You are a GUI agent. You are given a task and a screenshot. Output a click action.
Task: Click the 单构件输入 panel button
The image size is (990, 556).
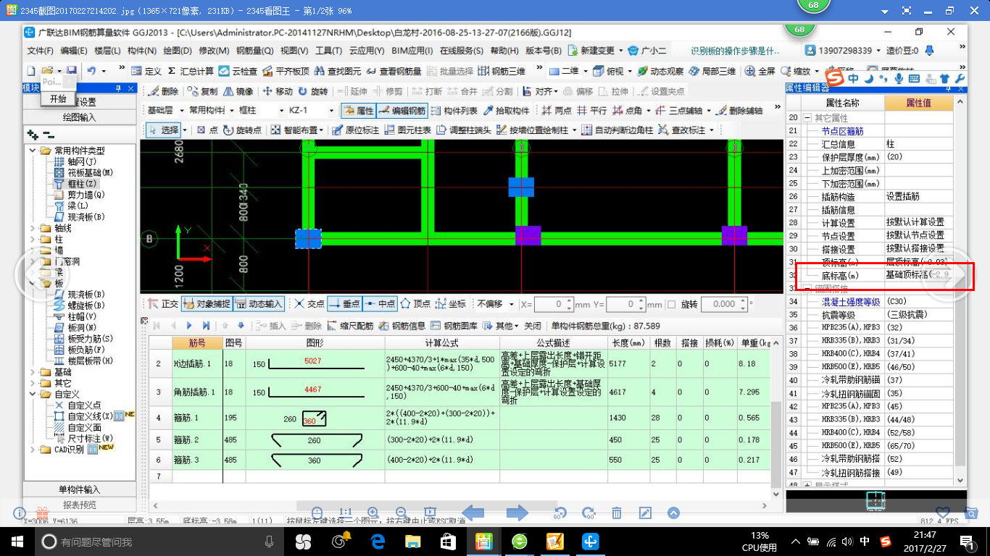pos(80,490)
